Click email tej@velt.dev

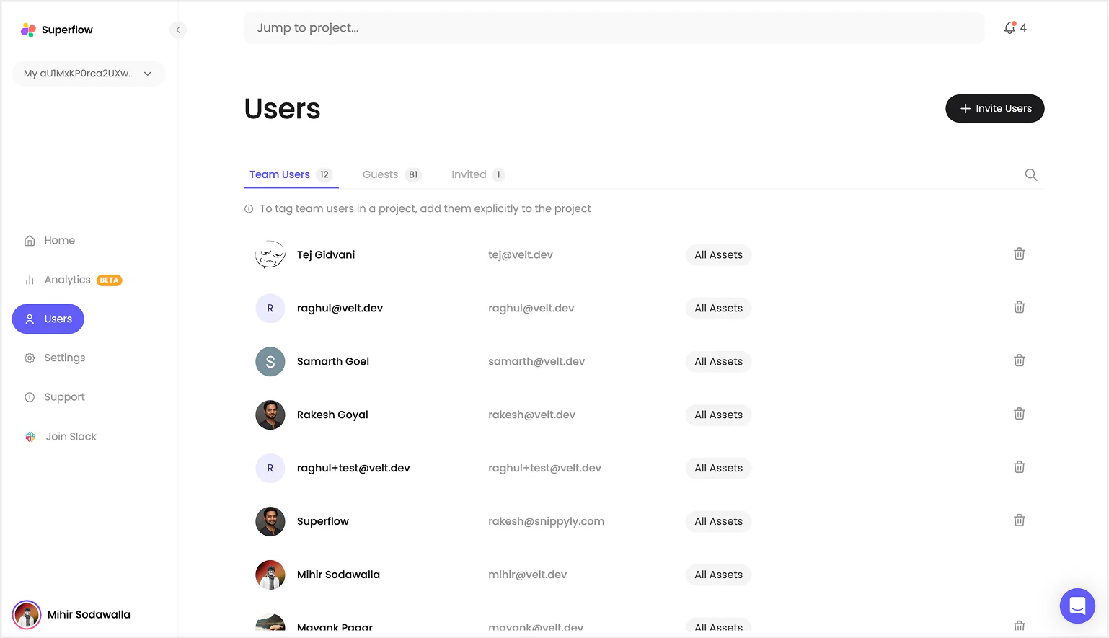(x=521, y=254)
